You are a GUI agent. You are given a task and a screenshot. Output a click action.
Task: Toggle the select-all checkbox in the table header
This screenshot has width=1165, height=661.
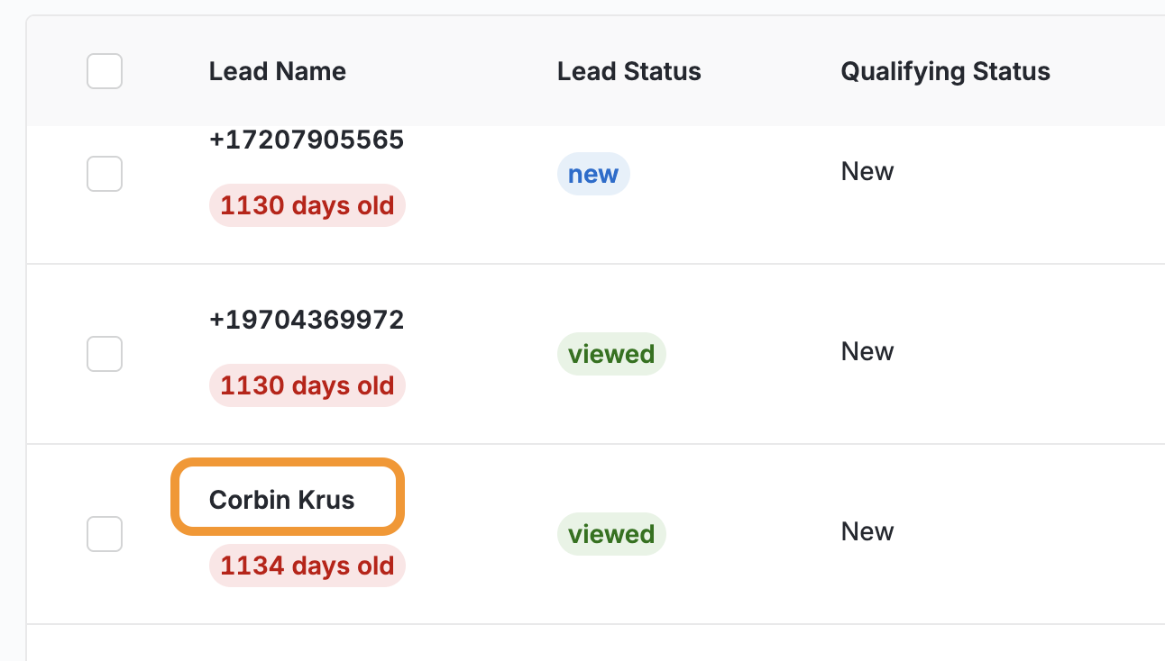click(105, 71)
